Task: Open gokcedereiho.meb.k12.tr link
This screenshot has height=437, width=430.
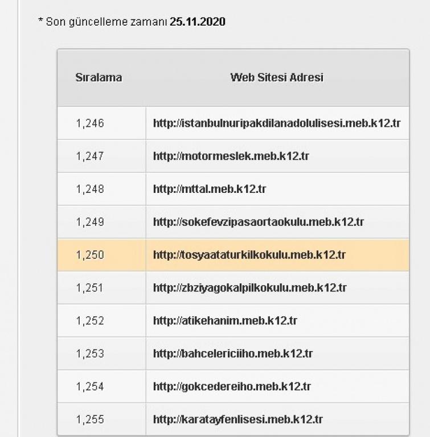Action: [x=232, y=386]
